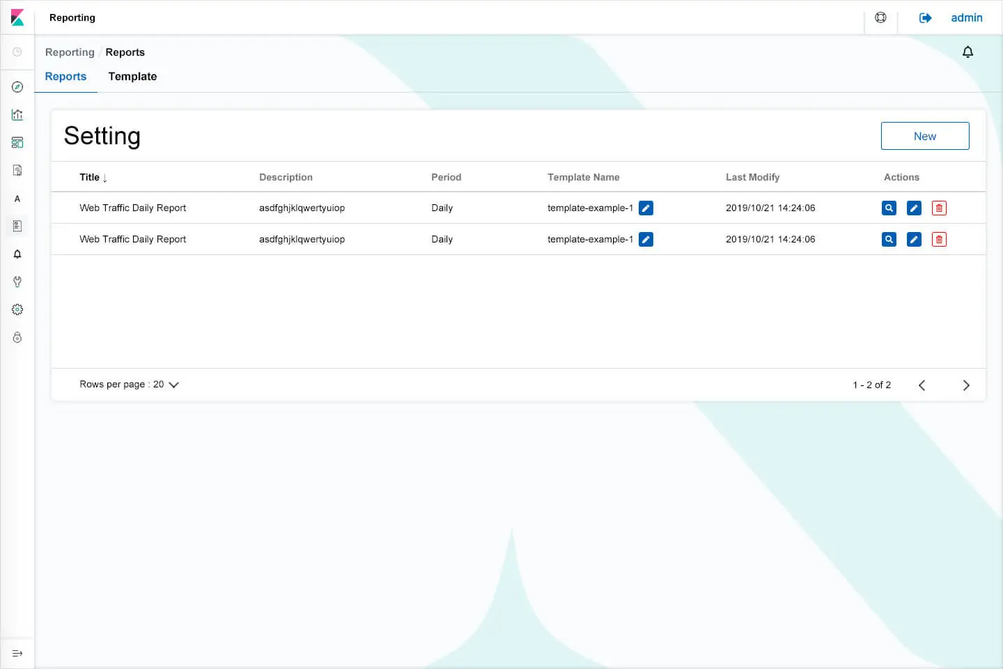
Task: Open the admin user link
Action: click(967, 18)
